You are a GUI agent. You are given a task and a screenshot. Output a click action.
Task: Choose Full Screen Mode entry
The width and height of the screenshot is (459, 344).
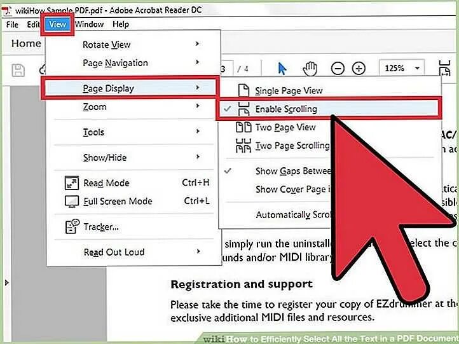point(134,201)
